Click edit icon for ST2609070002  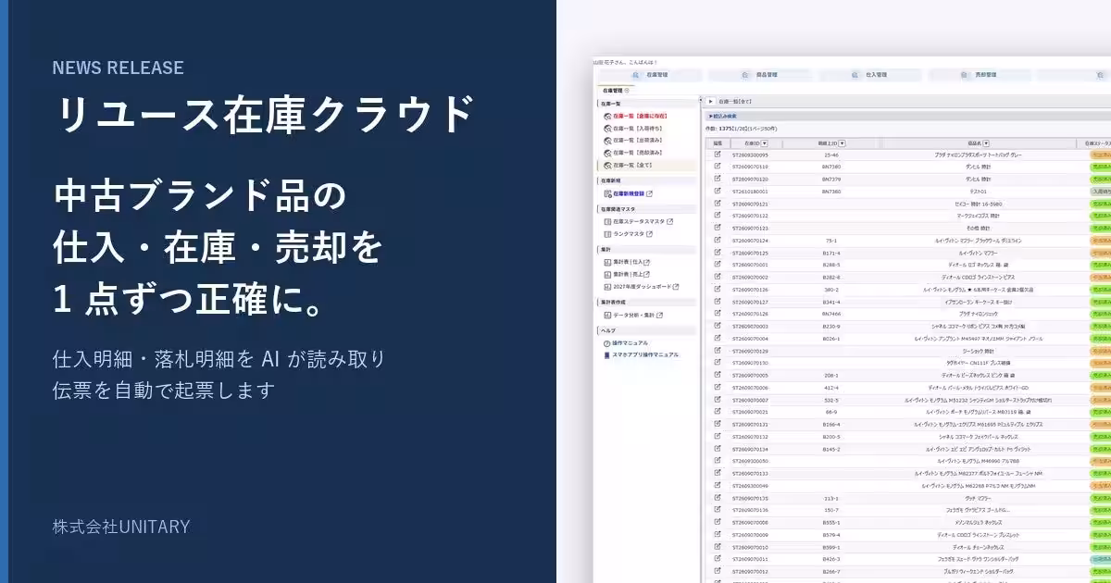point(717,277)
